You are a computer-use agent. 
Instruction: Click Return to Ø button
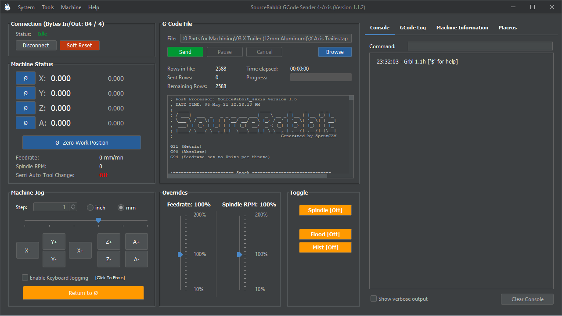[x=83, y=293]
